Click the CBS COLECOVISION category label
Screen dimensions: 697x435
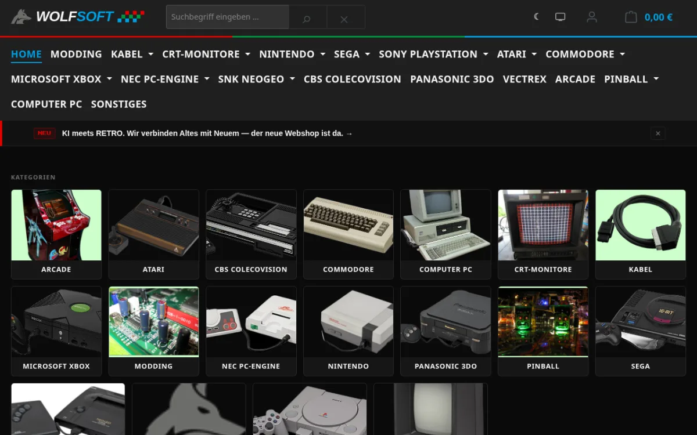(251, 270)
